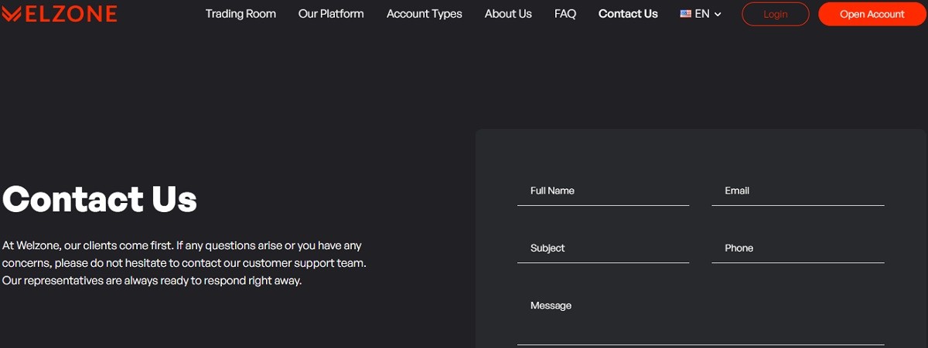
Task: Click the Open Account button
Action: 872,14
